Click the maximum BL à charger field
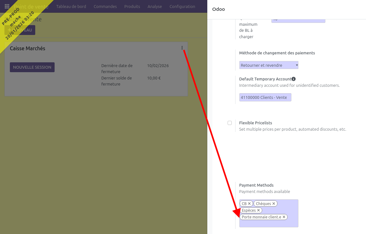The image size is (366, 234). [x=298, y=20]
